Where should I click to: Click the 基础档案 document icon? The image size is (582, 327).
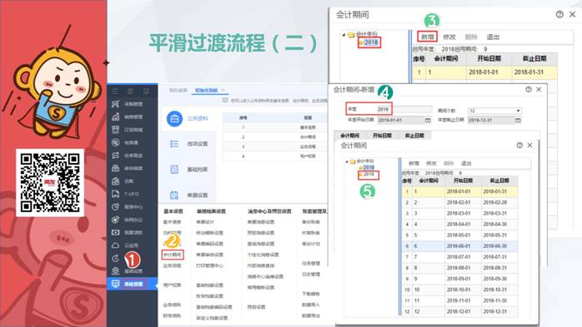[x=174, y=169]
